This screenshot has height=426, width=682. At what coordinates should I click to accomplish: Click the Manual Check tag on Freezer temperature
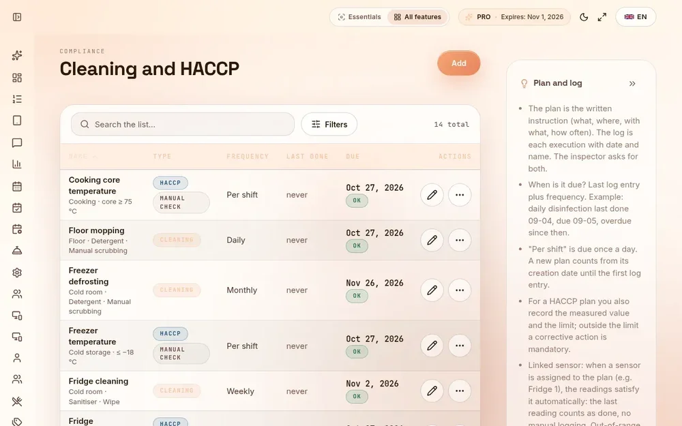181,353
